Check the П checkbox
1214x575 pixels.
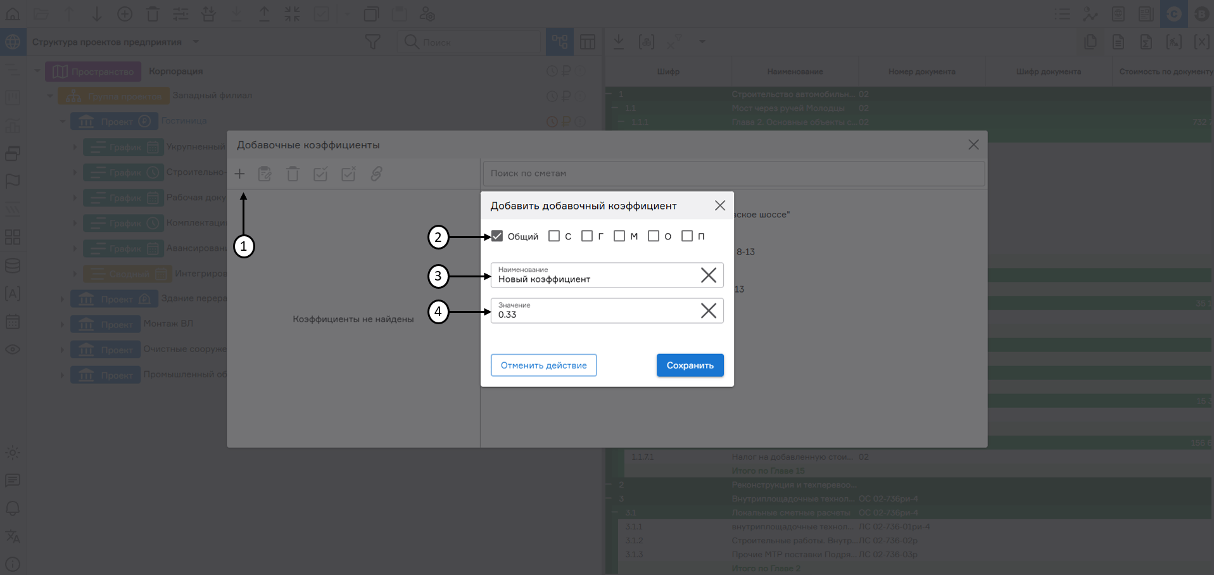point(688,236)
